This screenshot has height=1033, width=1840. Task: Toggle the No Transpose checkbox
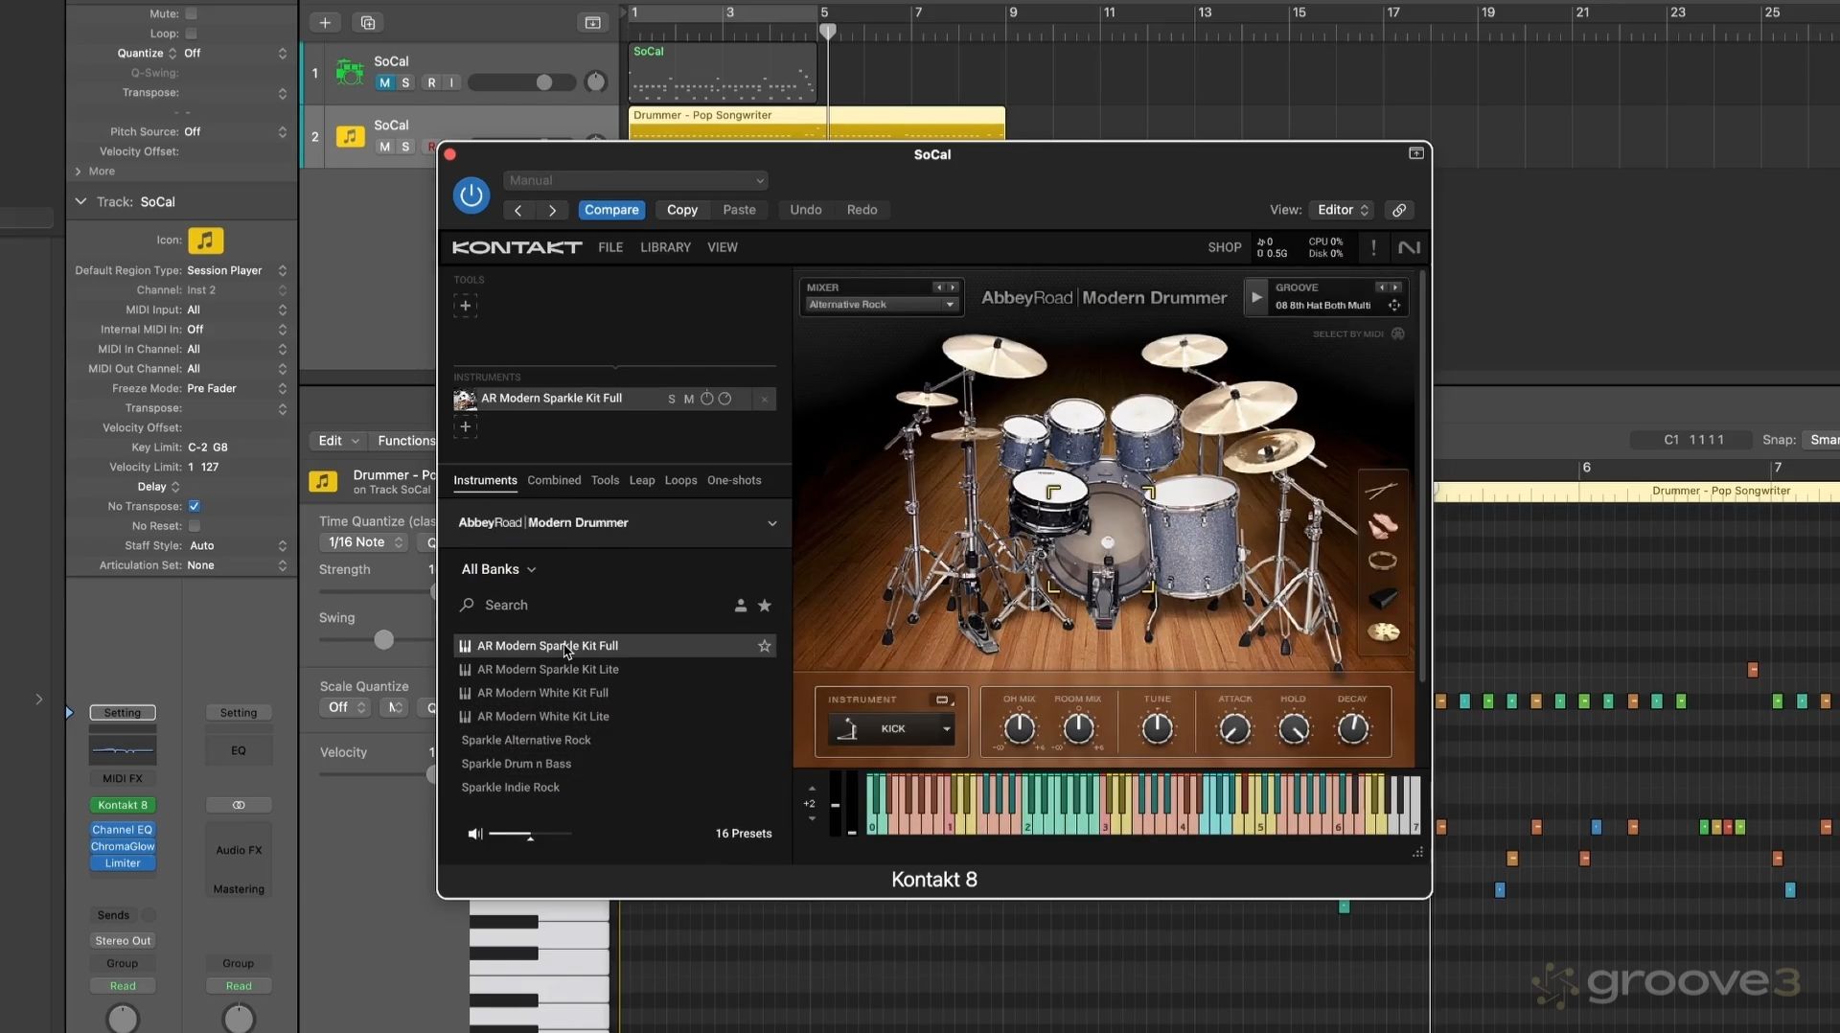[195, 506]
